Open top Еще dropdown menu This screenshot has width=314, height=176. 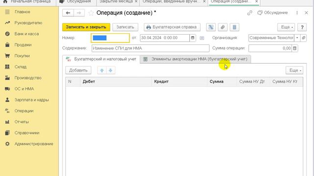tap(286, 27)
